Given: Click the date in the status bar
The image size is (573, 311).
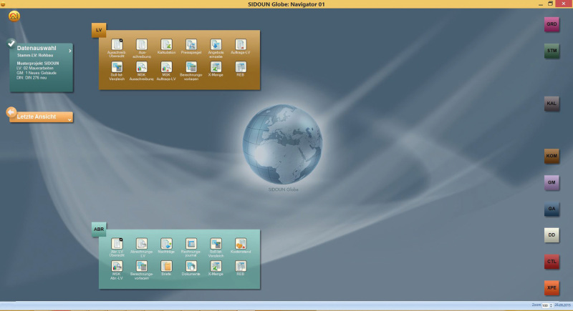Looking at the screenshot, I should coord(563,305).
